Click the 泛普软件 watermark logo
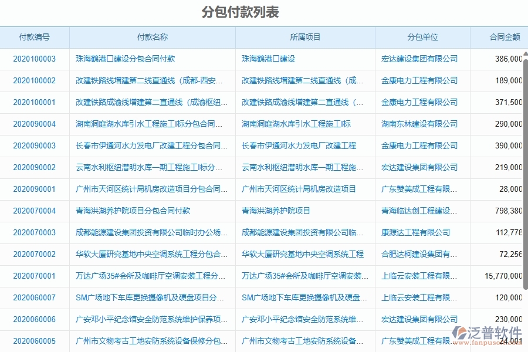The height and width of the screenshot is (352, 528). [x=480, y=331]
